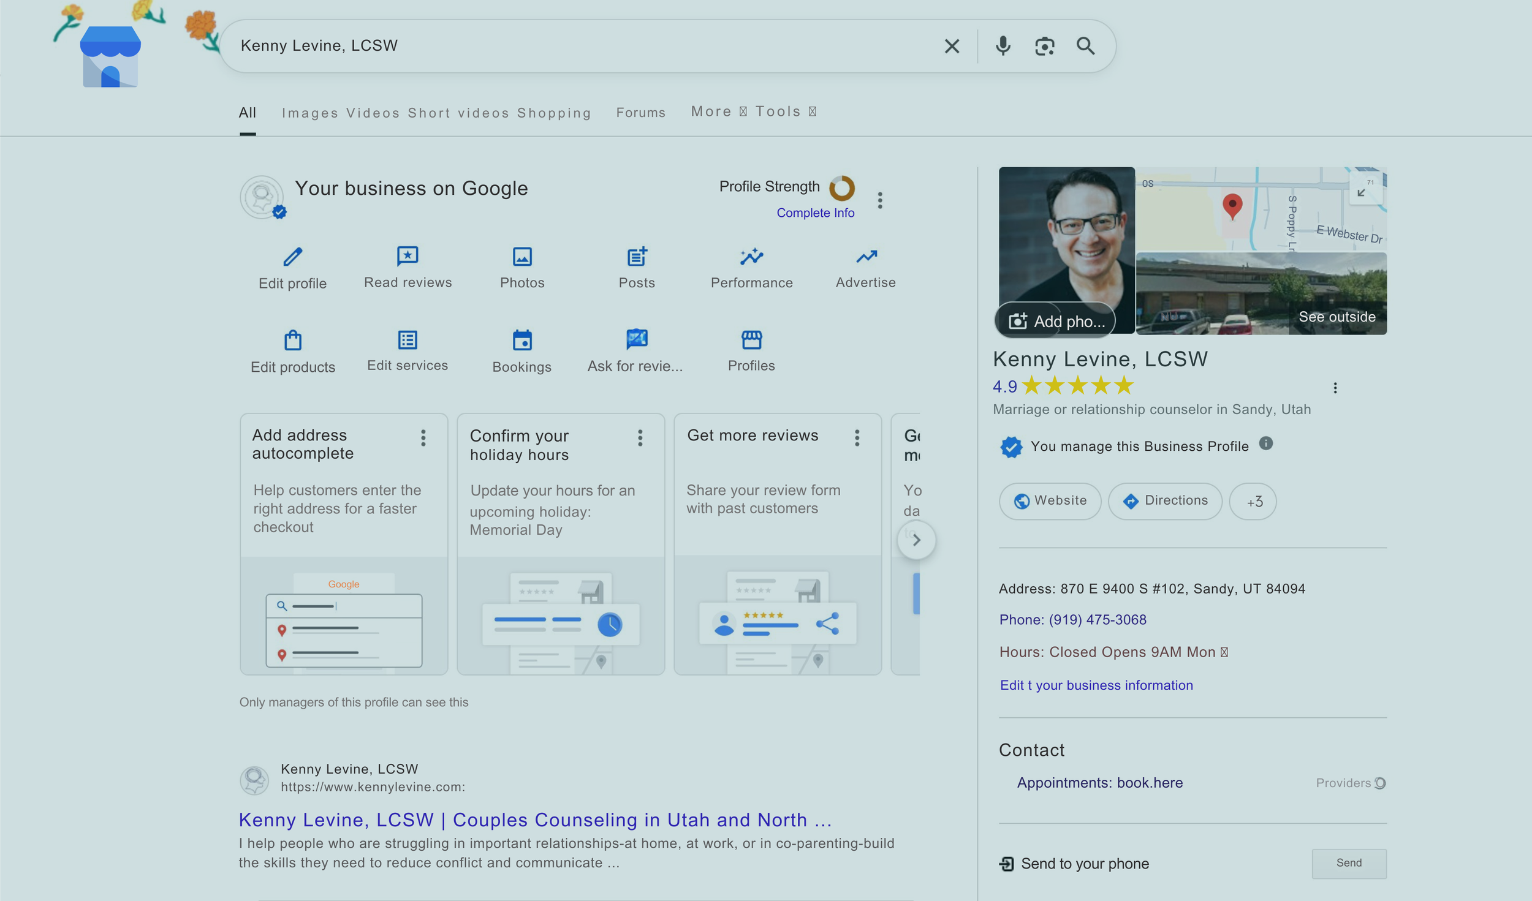Image resolution: width=1532 pixels, height=901 pixels.
Task: Switch to Shopping tab
Action: [554, 113]
